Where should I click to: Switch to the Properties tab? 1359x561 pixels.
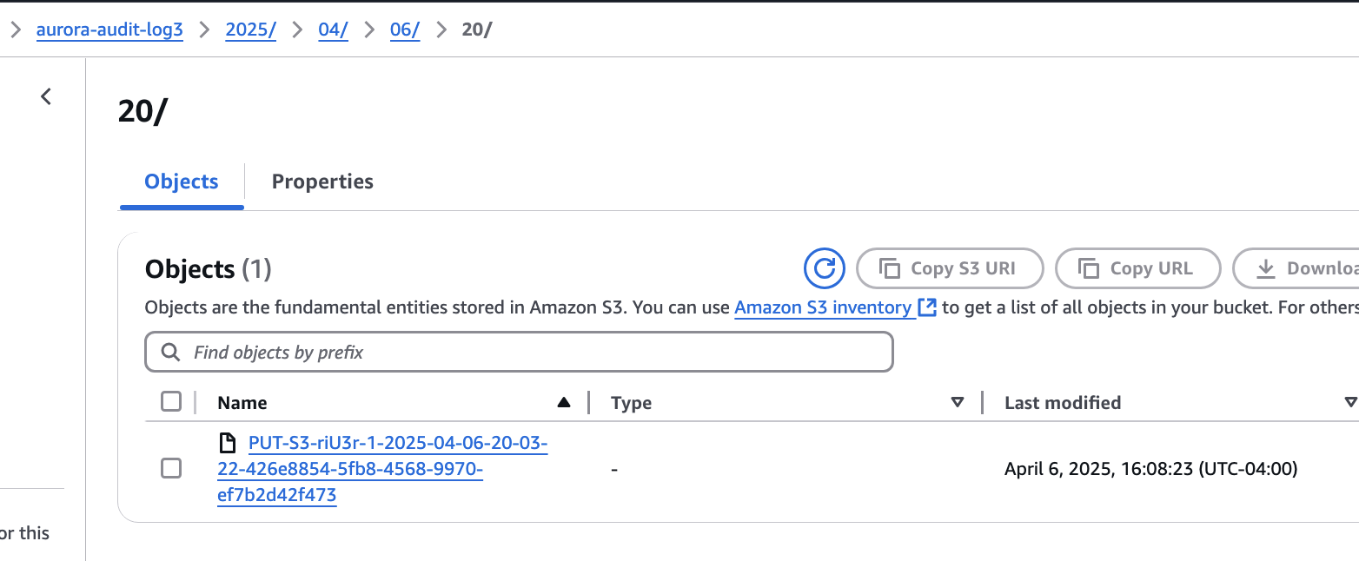(322, 181)
